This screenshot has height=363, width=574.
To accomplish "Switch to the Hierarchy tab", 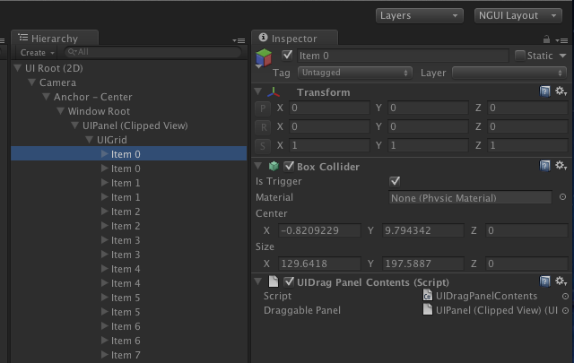I will pos(55,38).
